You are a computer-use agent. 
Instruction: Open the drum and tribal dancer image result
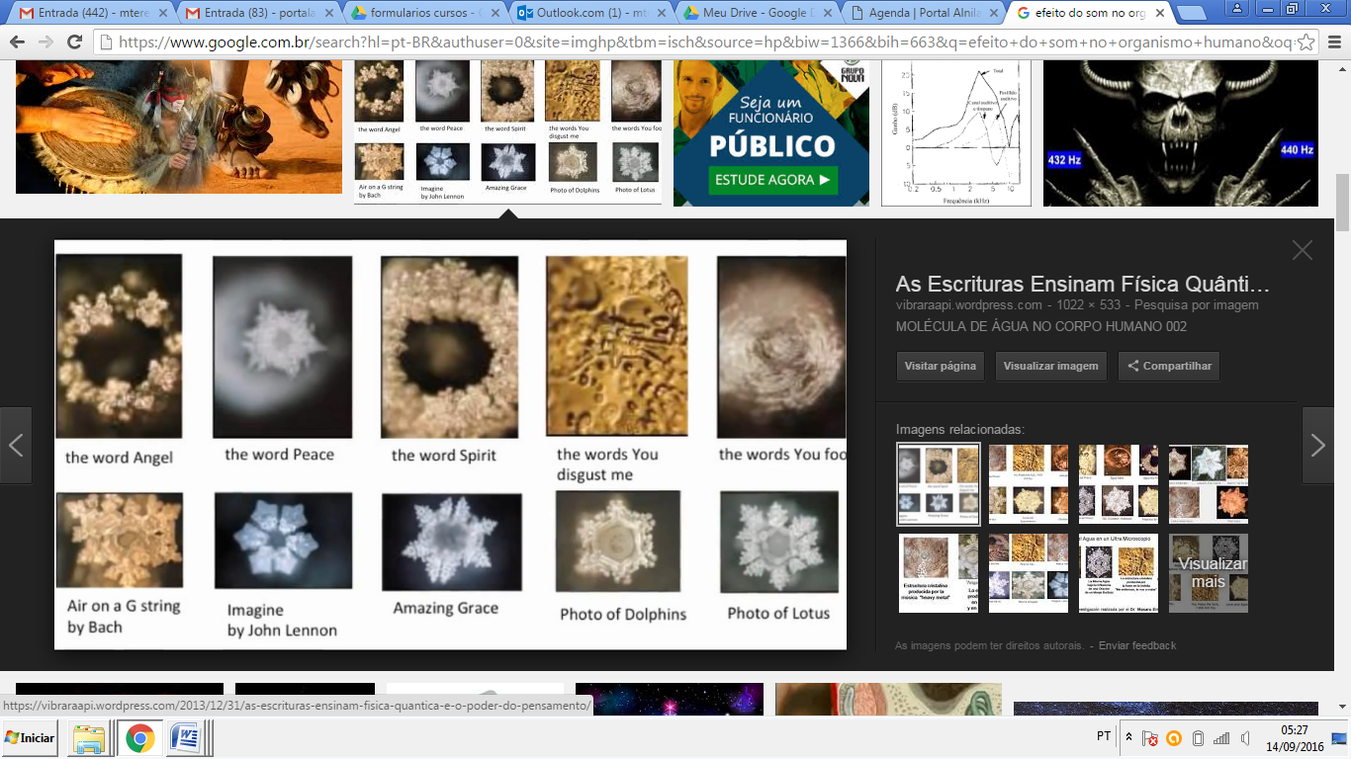point(179,126)
